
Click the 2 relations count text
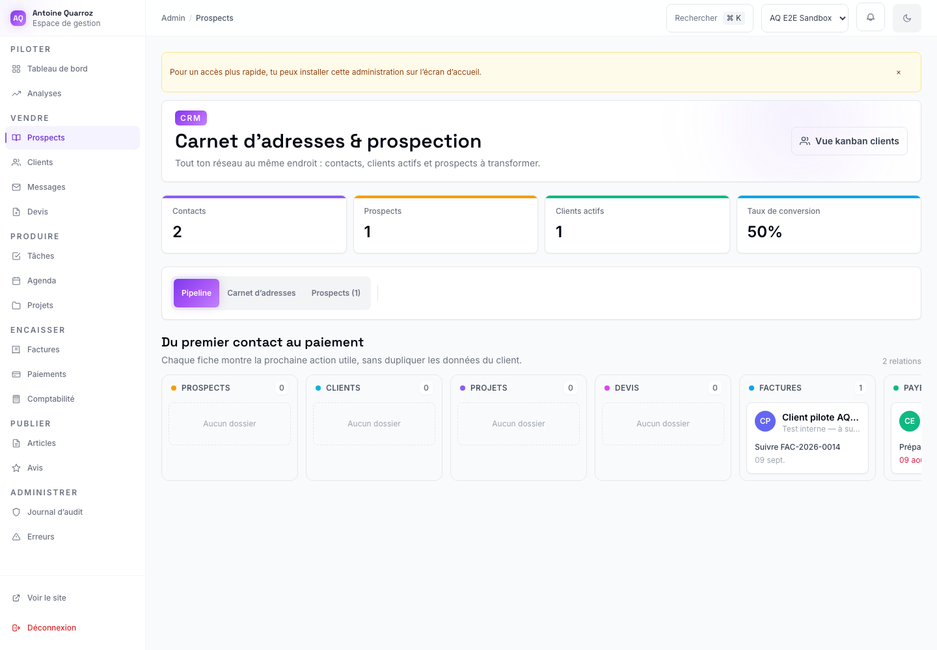click(902, 361)
